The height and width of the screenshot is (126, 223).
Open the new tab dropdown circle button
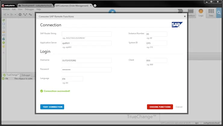(x=95, y=6)
